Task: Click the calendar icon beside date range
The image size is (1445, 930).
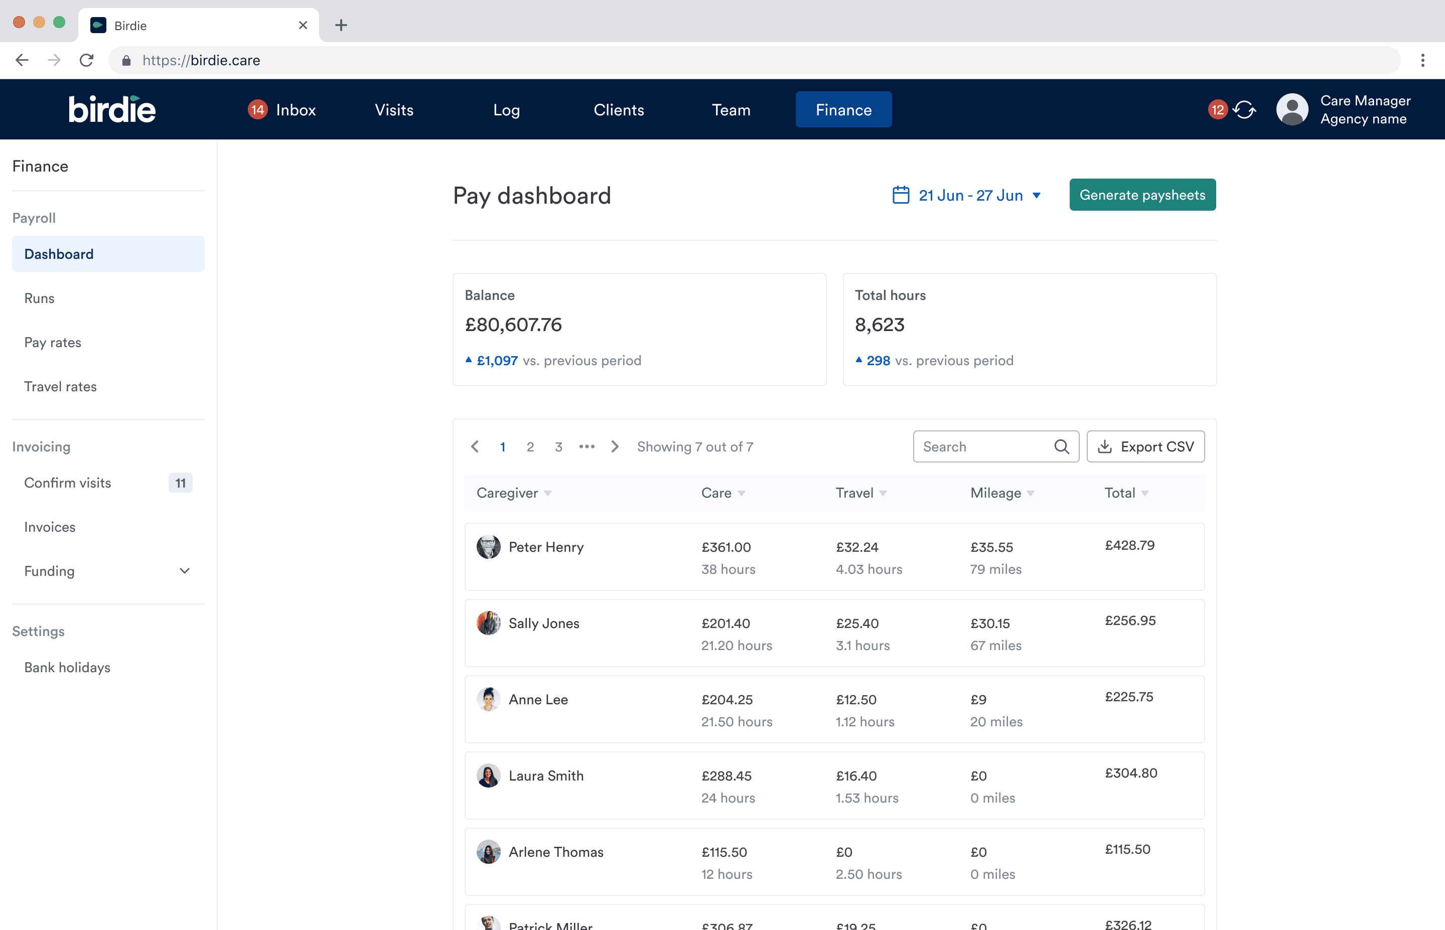Action: 900,195
